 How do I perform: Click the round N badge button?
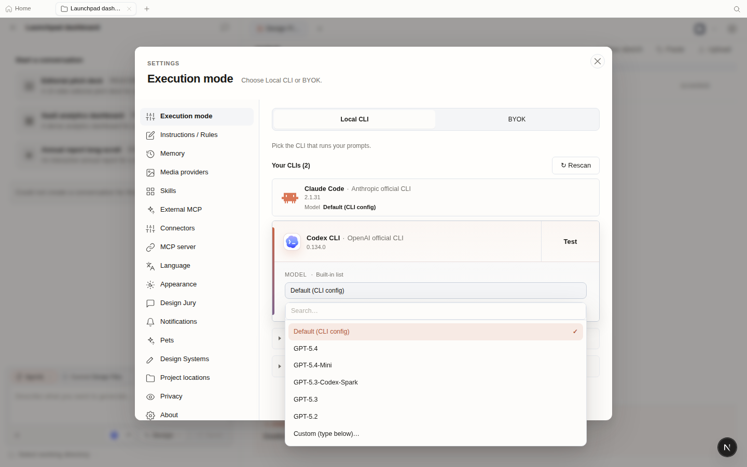[x=727, y=447]
